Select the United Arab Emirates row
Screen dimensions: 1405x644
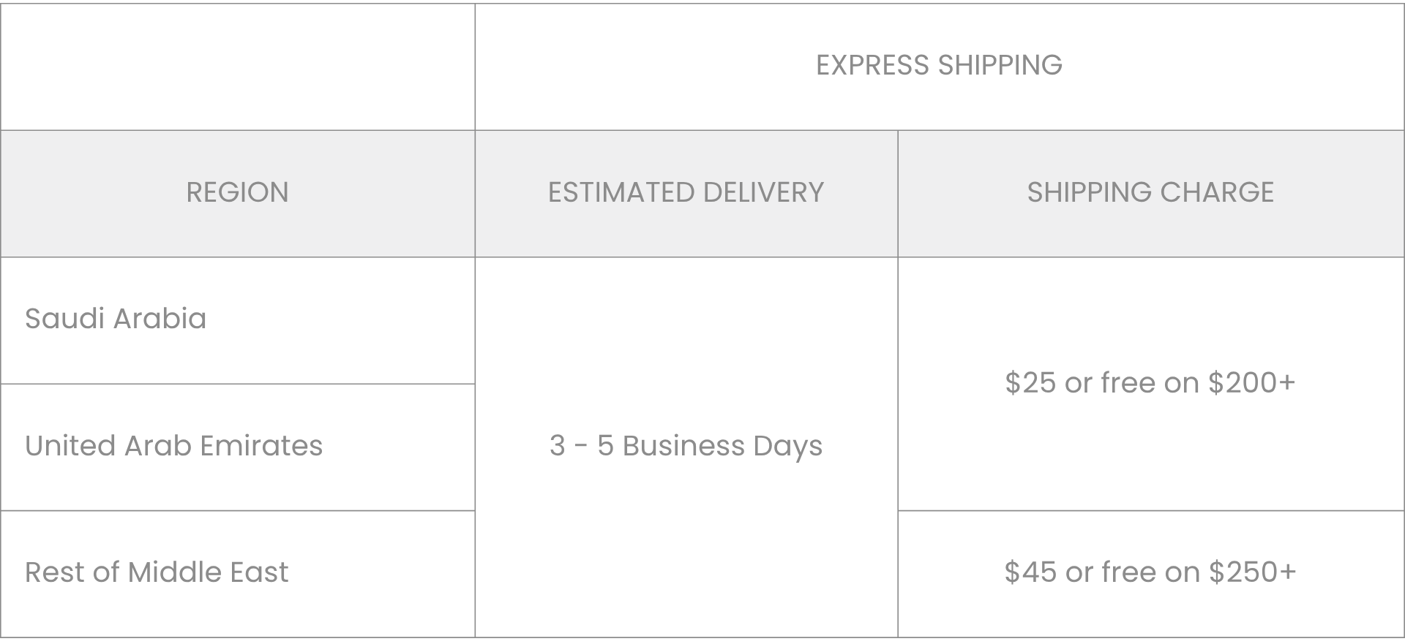coord(173,446)
